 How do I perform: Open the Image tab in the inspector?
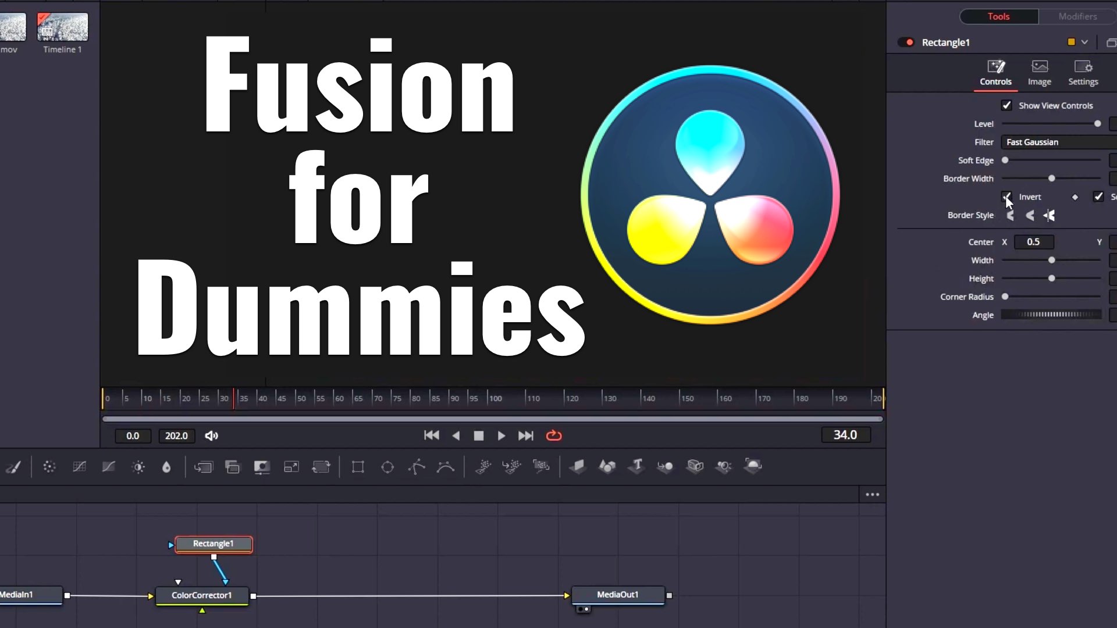tap(1040, 72)
